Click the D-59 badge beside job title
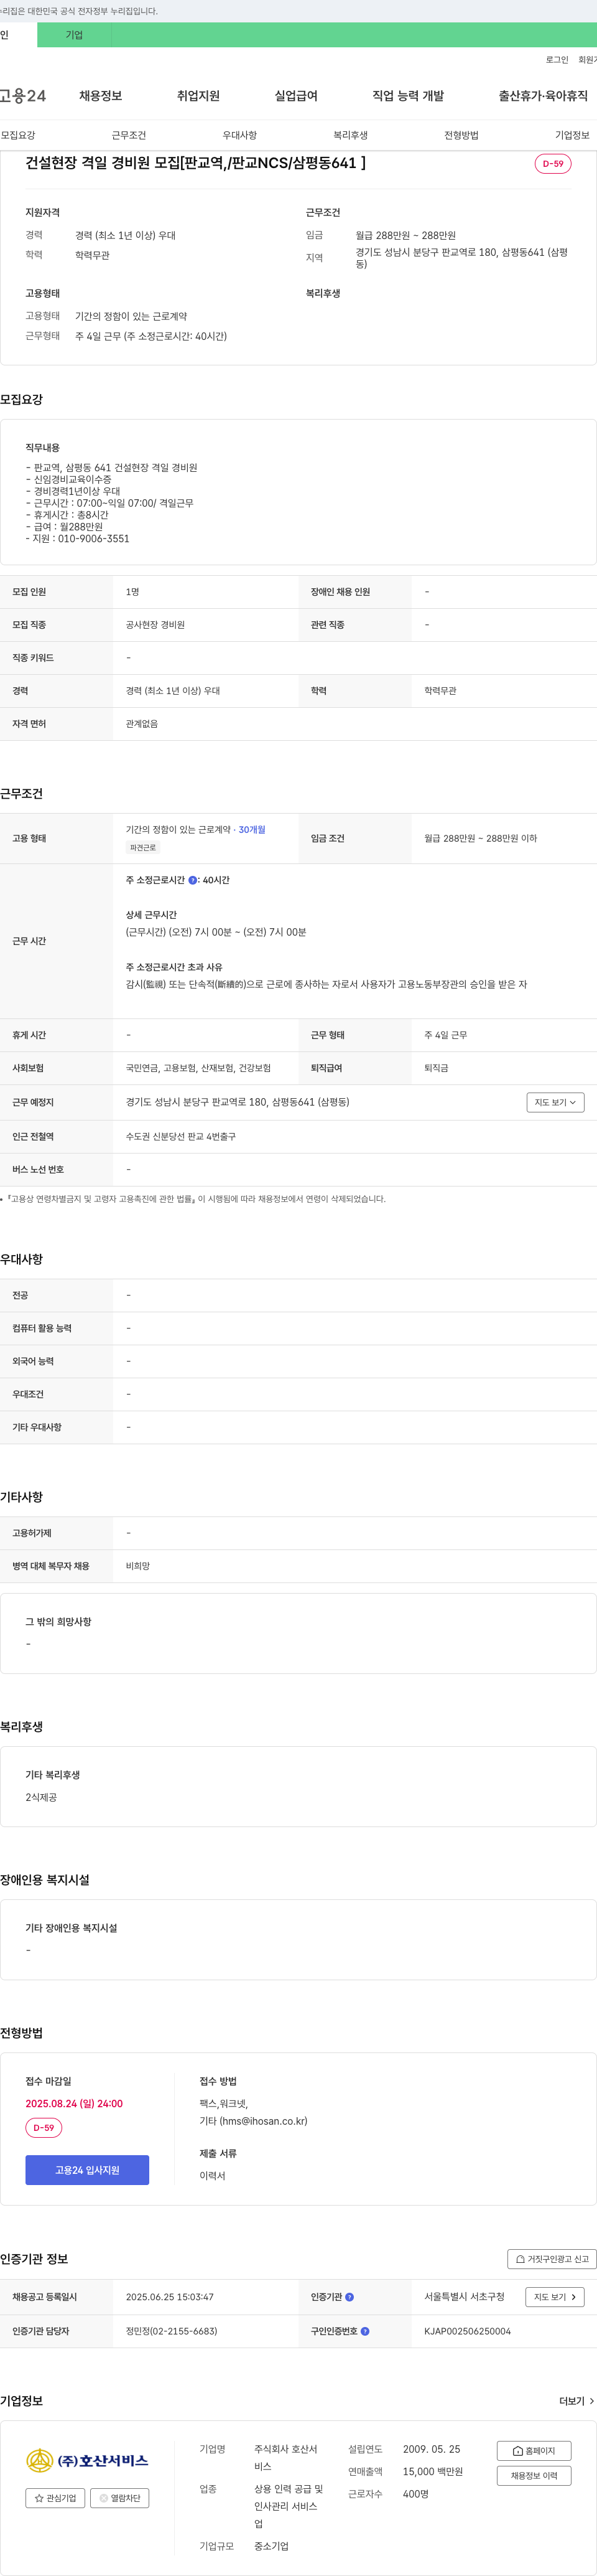 tap(553, 164)
